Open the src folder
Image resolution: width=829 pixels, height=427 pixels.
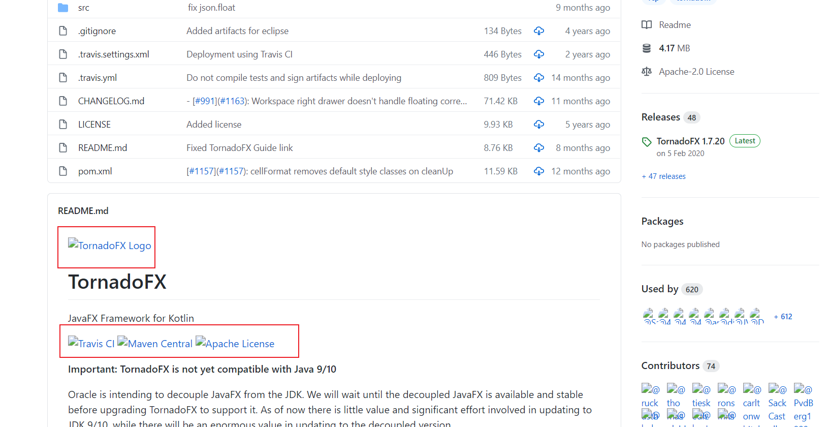(63, 8)
